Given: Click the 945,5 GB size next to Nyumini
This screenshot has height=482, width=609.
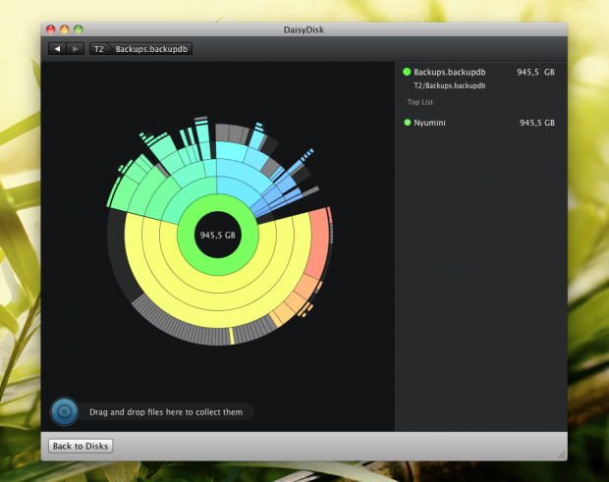Looking at the screenshot, I should click(537, 123).
